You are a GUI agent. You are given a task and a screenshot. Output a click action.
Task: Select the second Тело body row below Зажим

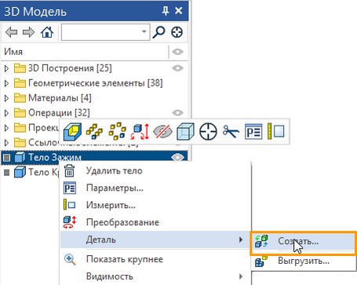click(x=31, y=172)
